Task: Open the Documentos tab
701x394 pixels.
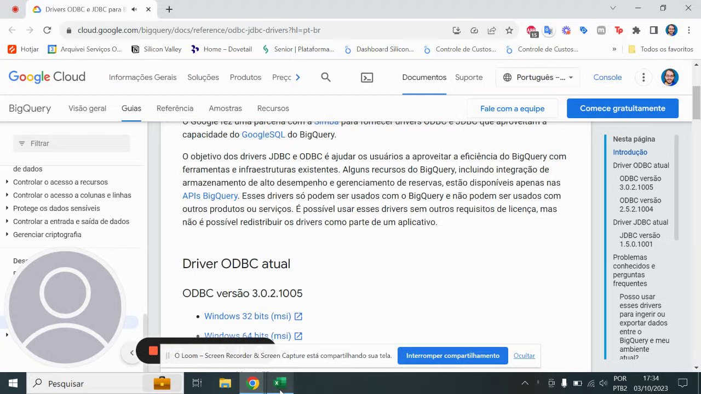Action: (x=424, y=78)
